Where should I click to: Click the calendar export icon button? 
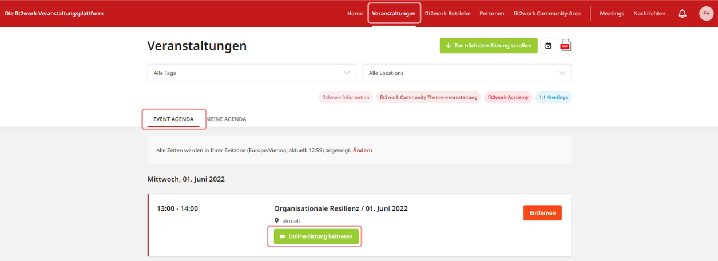(548, 46)
